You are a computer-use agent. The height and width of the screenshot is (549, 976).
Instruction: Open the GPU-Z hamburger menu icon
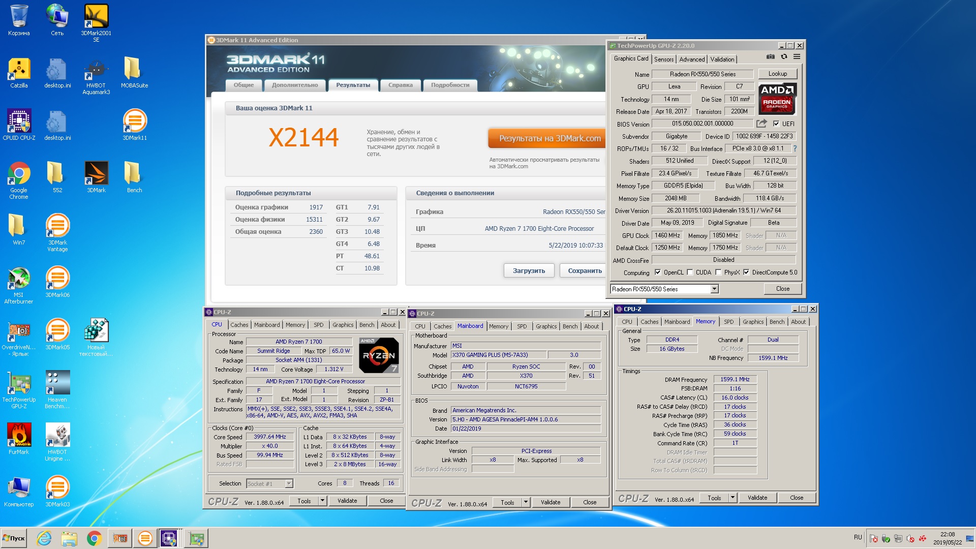pos(797,57)
